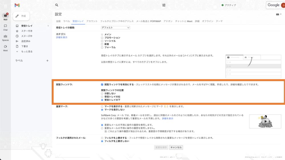Viewport: 285px width, 160px height.
Task: Click the ラベル section heading
Action: point(19,61)
